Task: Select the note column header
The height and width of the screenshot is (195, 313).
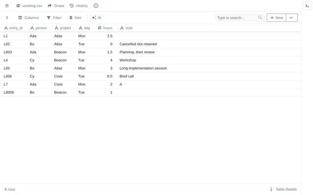Action: click(126, 28)
